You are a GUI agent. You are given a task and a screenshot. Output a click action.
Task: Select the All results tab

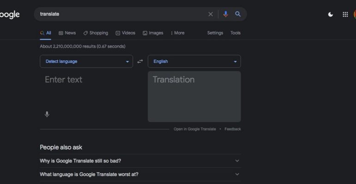(46, 33)
